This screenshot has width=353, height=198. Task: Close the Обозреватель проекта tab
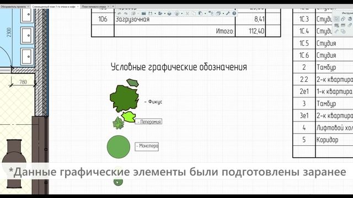pos(28,7)
